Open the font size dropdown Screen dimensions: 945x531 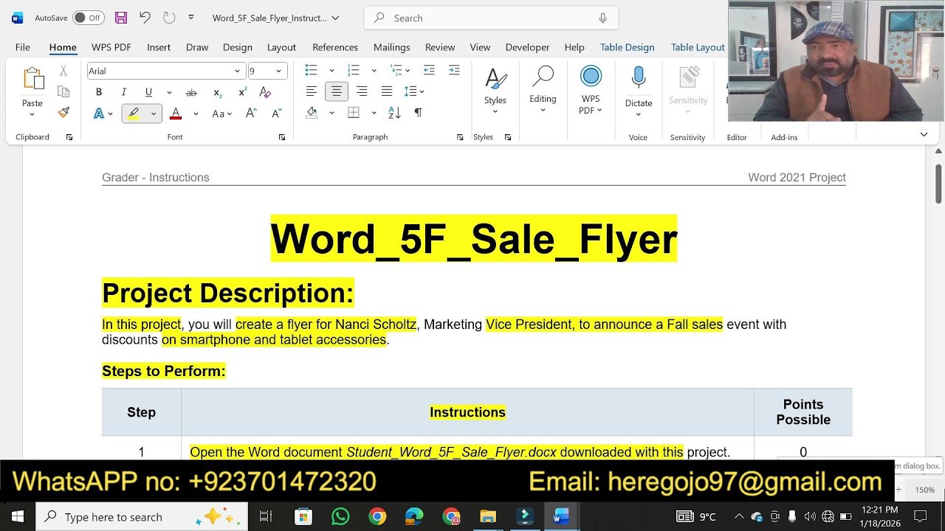[278, 71]
